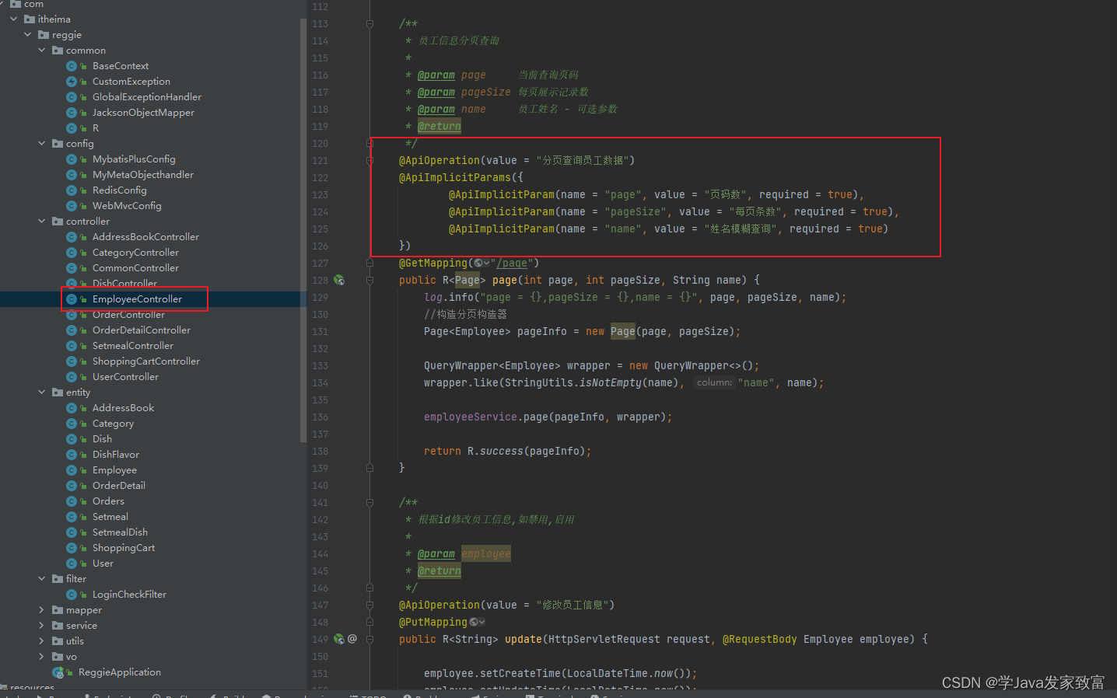
Task: Open SetmealController from the tree
Action: (x=132, y=346)
